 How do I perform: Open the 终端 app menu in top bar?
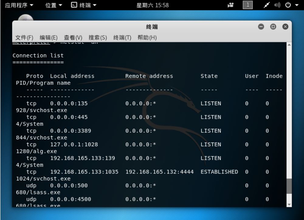click(x=84, y=5)
